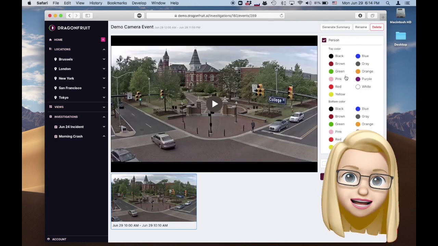Select Blue as the top color
This screenshot has height=246, width=438.
(x=358, y=56)
